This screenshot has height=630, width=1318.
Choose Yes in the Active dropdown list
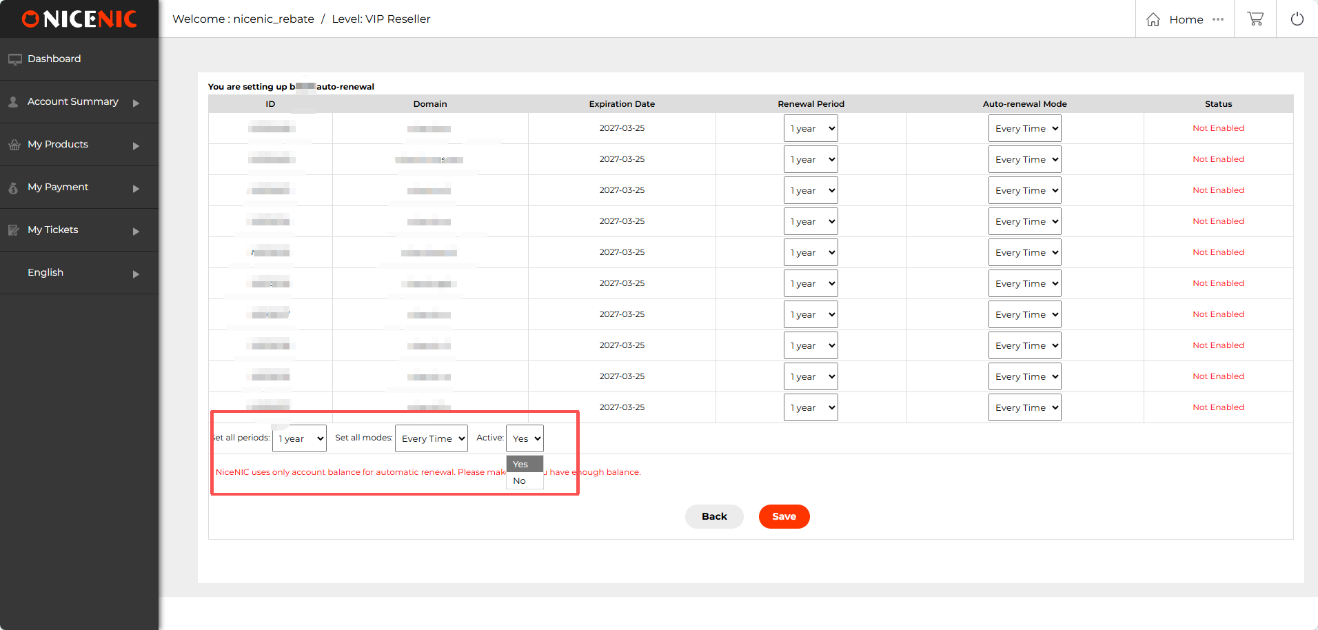[525, 464]
